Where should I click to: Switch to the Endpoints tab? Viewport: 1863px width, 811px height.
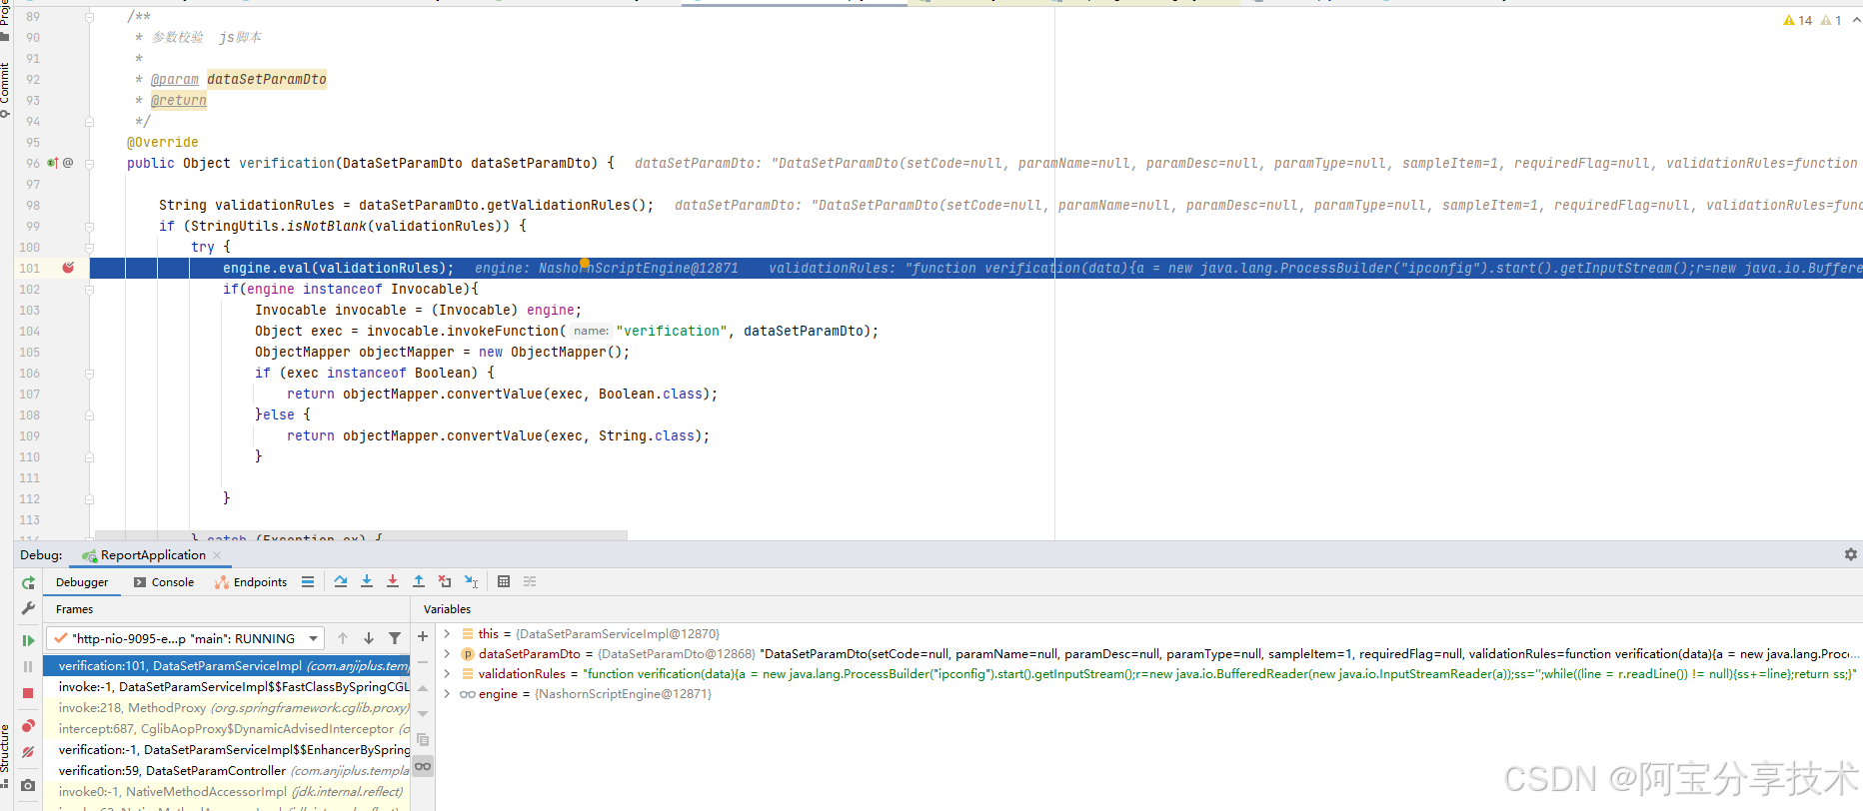[251, 582]
